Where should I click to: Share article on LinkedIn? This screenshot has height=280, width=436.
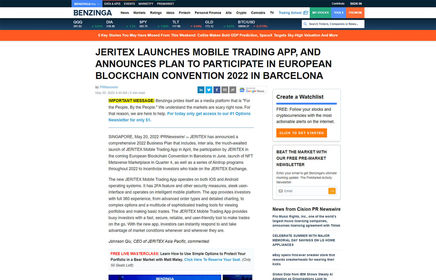click(x=201, y=90)
